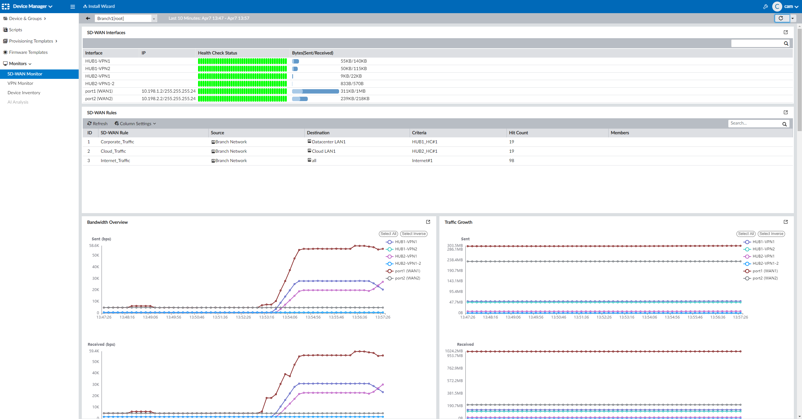Image resolution: width=802 pixels, height=419 pixels.
Task: Click the wrench tools icon in header
Action: point(765,7)
